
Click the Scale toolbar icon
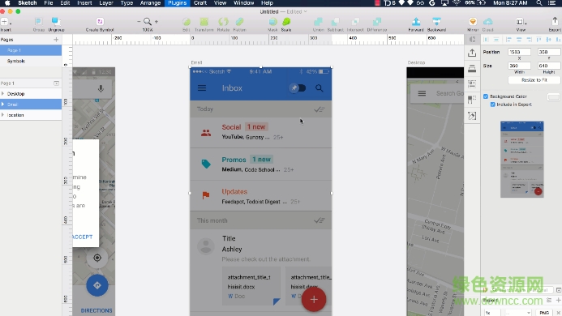click(286, 22)
